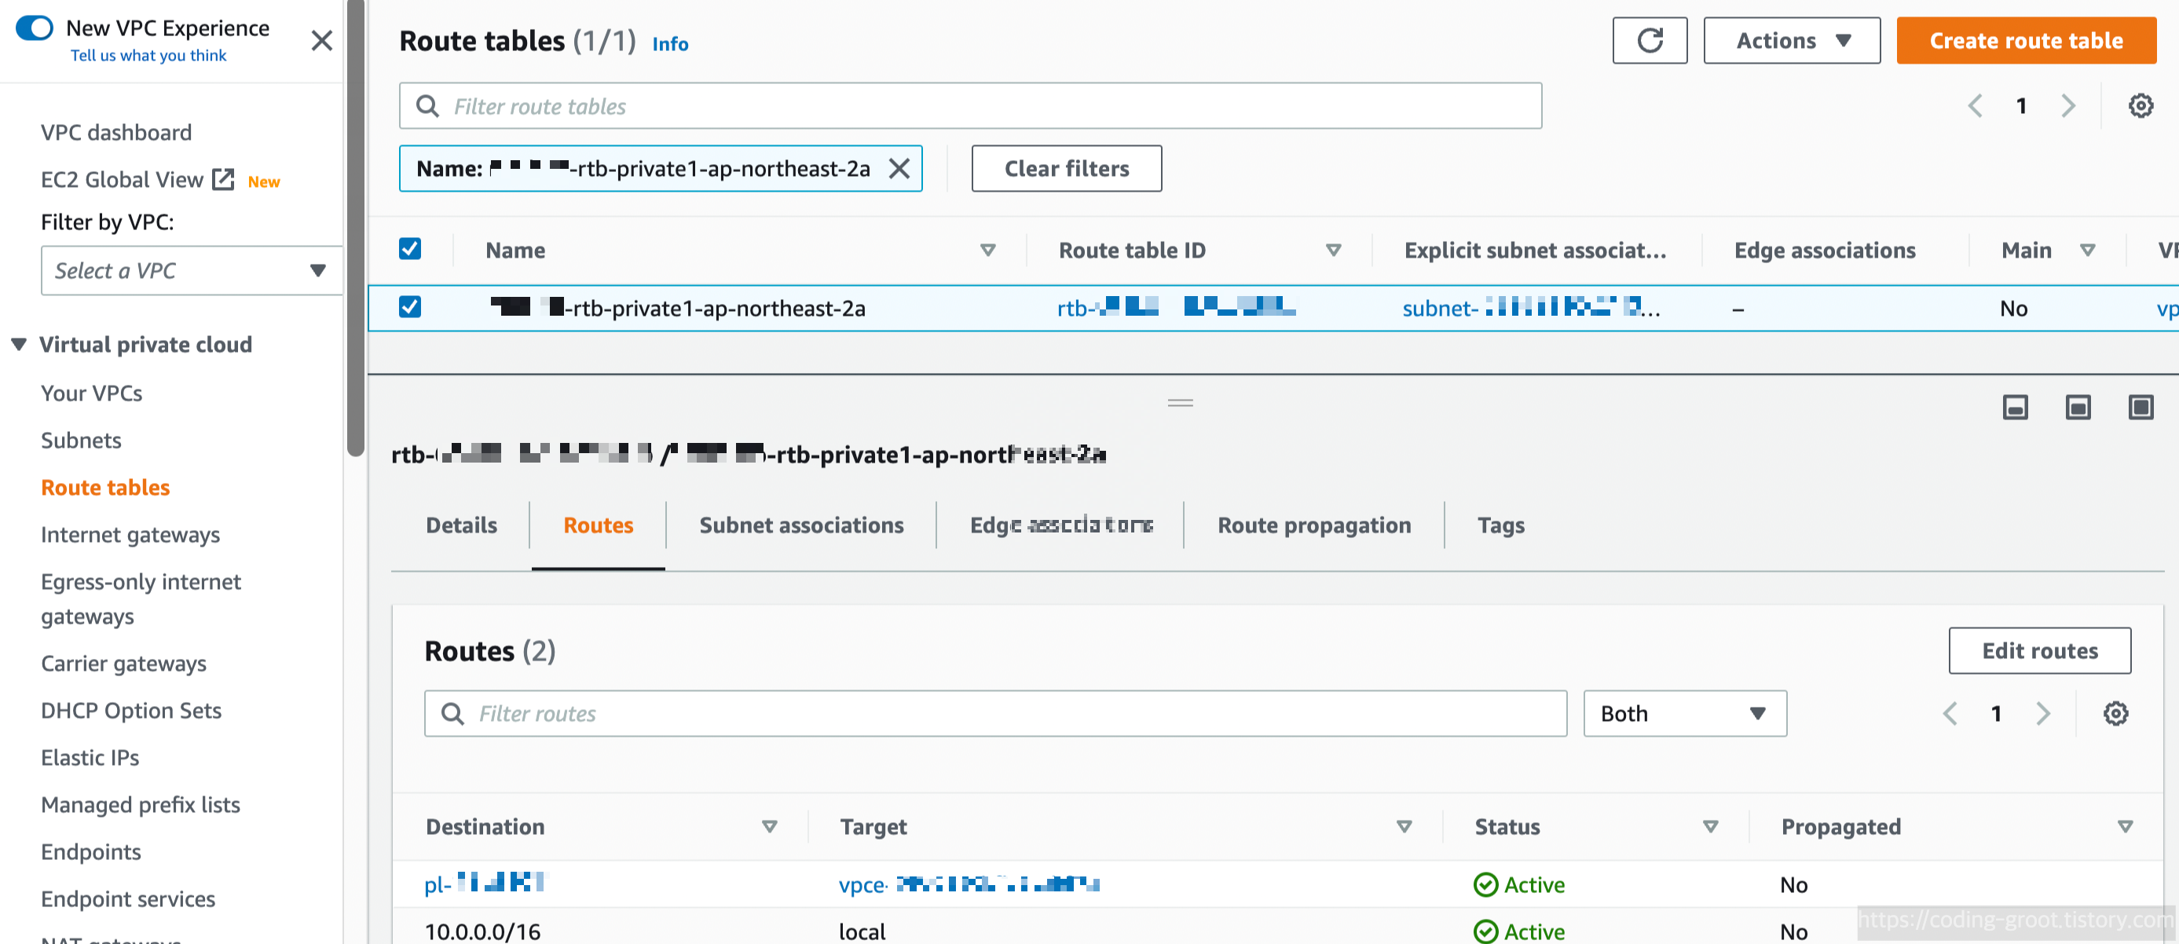Set details pane to smallest split view

pyautogui.click(x=2015, y=408)
